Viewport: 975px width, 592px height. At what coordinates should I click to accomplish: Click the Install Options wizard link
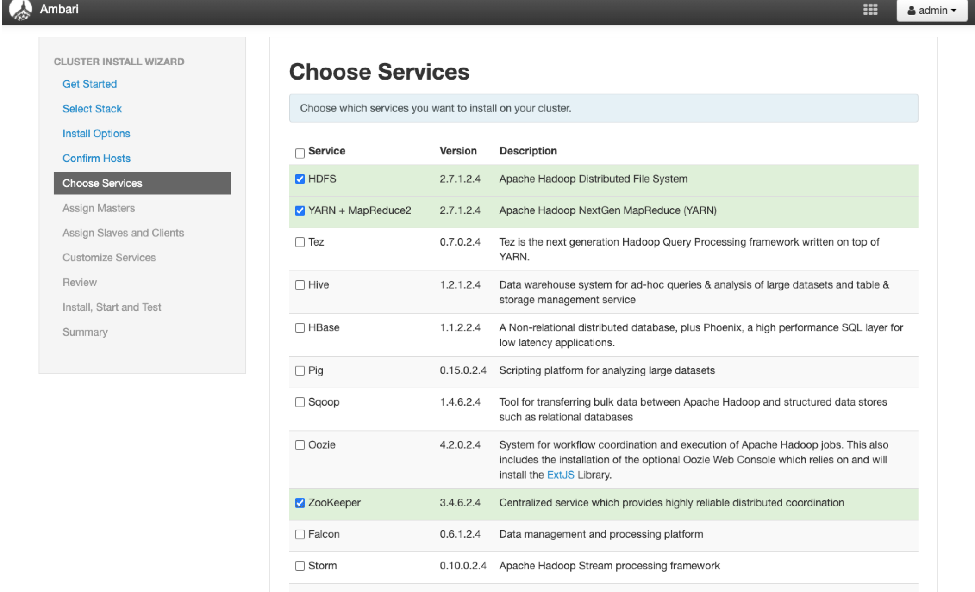point(95,133)
